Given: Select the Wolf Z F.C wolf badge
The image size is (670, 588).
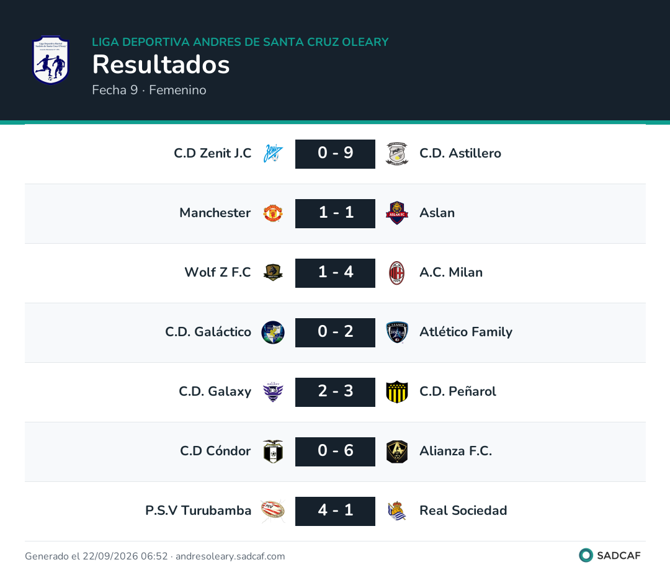Looking at the screenshot, I should coord(273,273).
